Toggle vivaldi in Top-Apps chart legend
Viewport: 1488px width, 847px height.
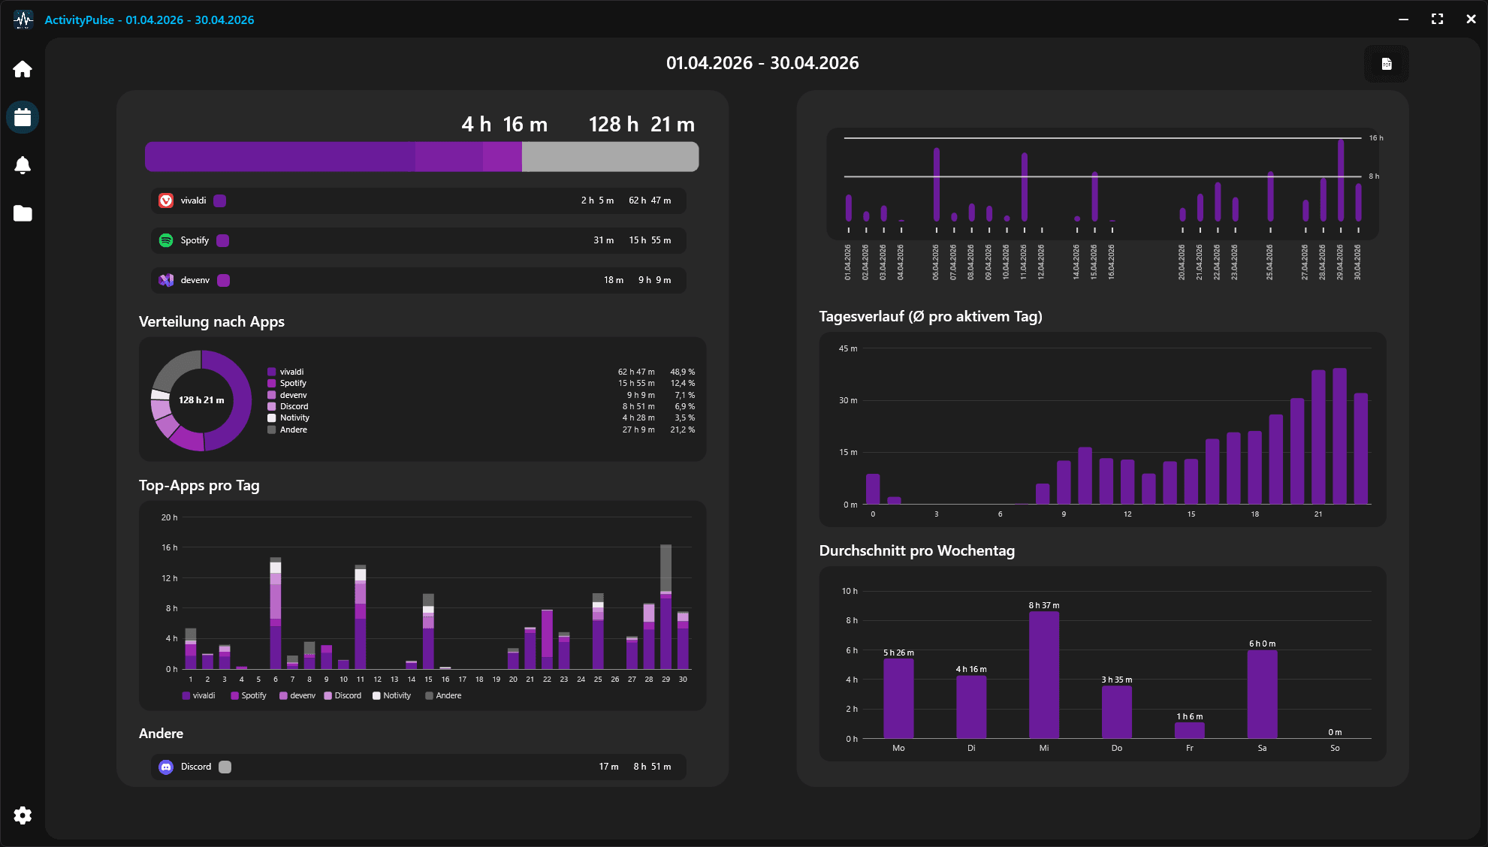tap(198, 696)
